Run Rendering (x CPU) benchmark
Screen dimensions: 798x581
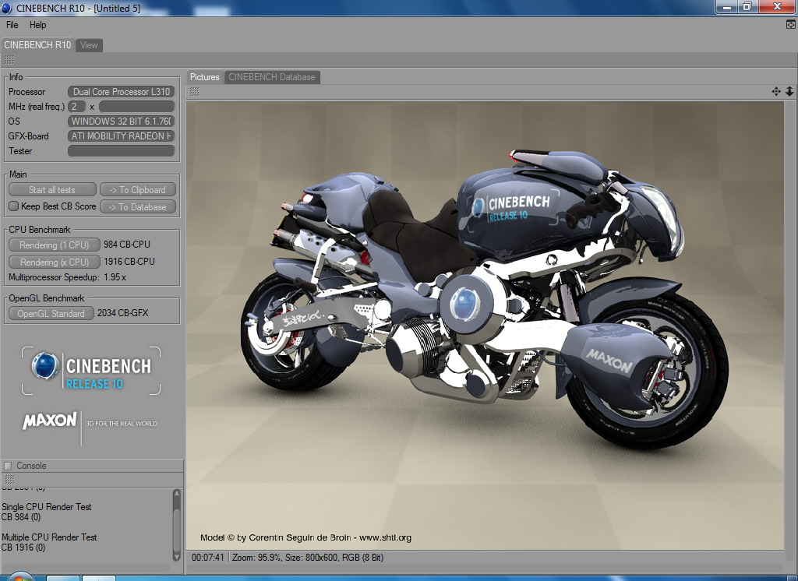pyautogui.click(x=54, y=262)
